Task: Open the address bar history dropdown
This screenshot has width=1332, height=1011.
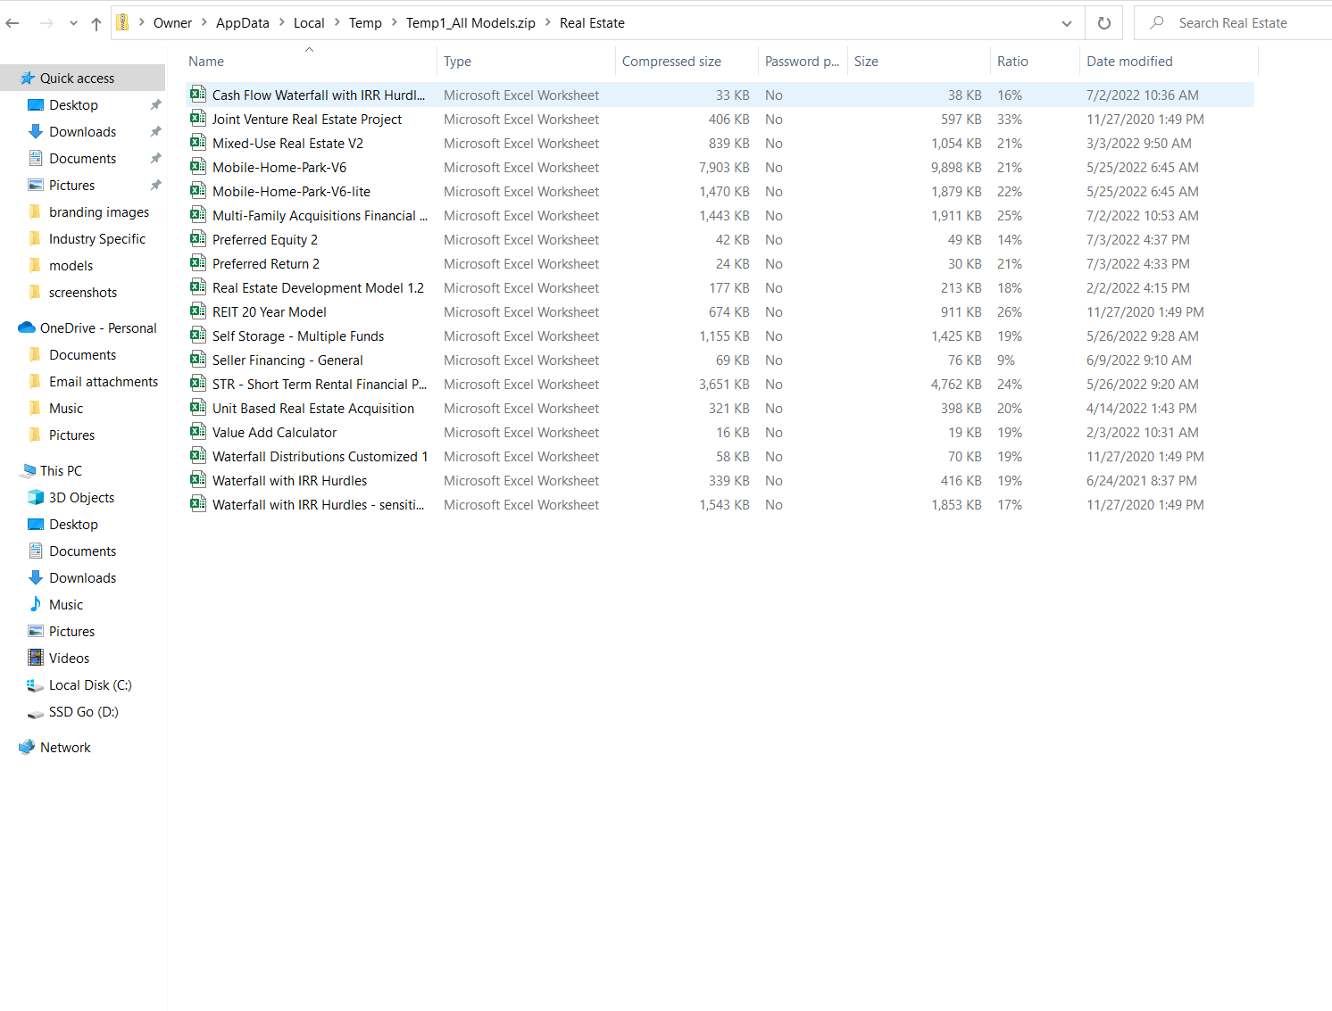Action: (x=1066, y=23)
